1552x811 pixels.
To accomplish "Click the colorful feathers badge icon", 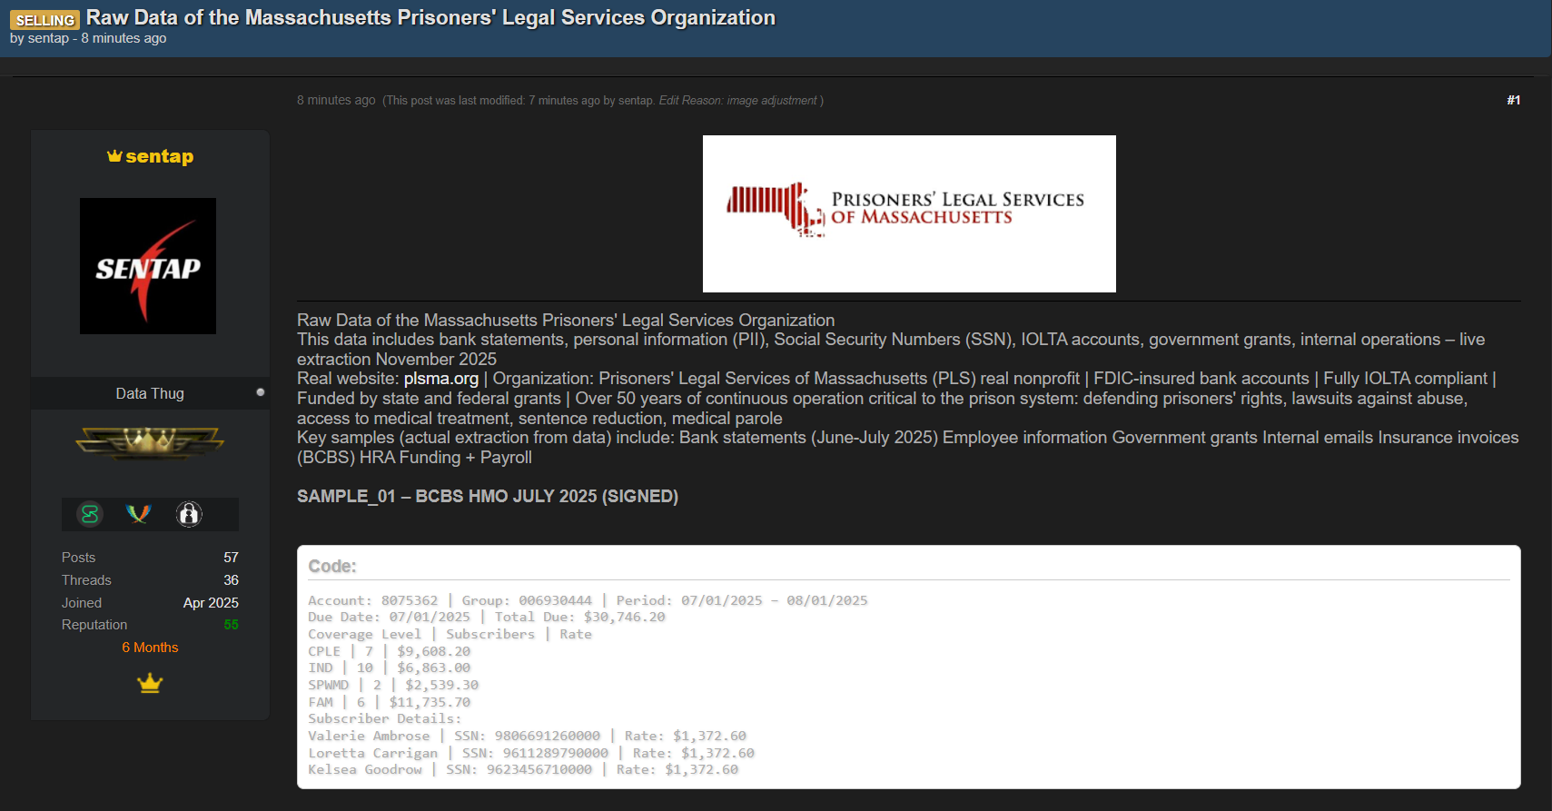I will pyautogui.click(x=138, y=514).
